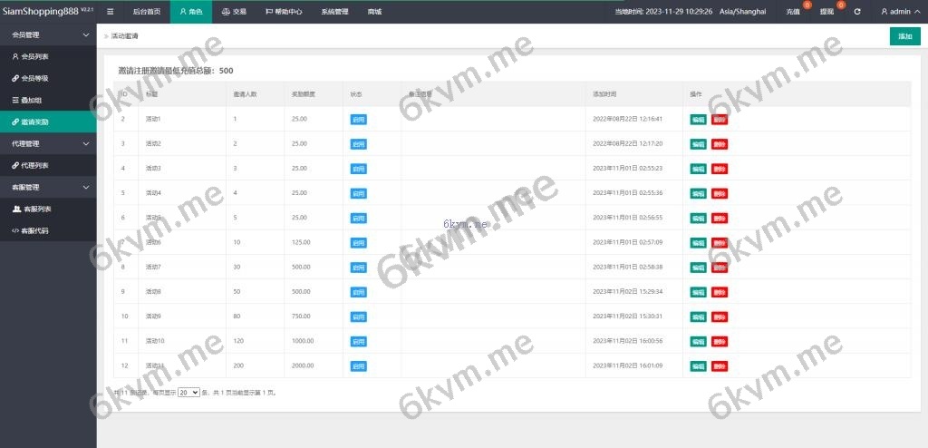Toggle 启用 status for 活动1 row
The width and height of the screenshot is (928, 448).
click(358, 119)
